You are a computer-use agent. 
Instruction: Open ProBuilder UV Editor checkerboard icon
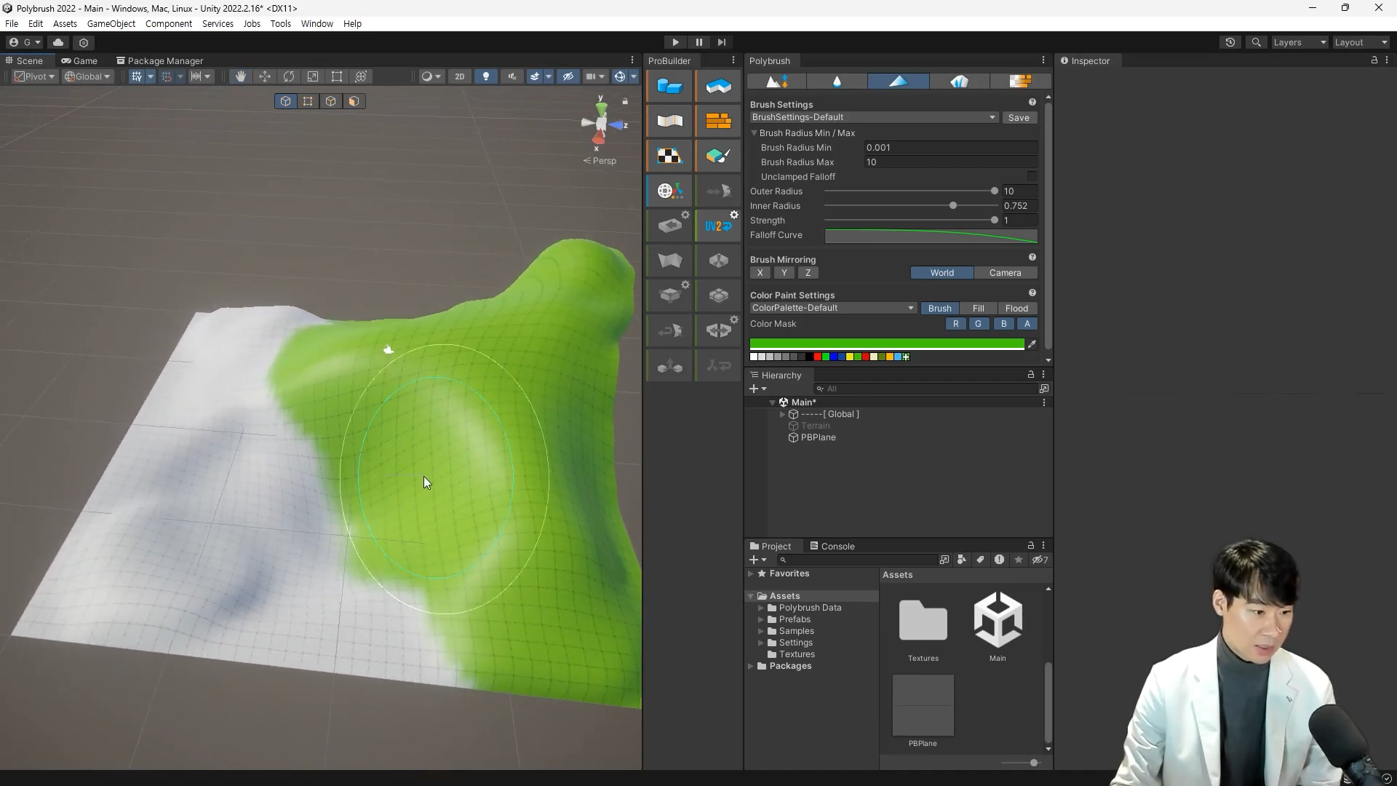(669, 156)
